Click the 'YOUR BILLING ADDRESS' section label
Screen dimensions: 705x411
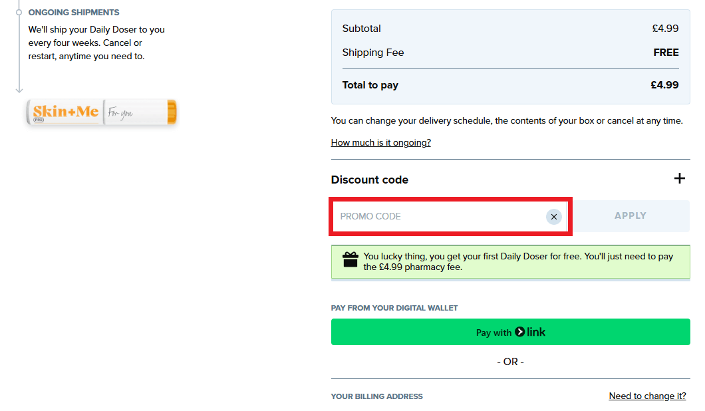376,396
